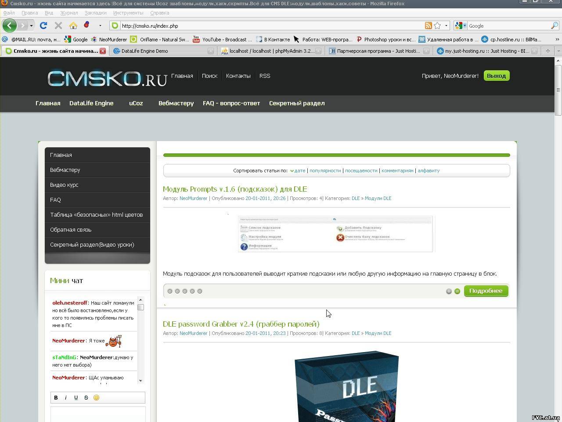
Task: Close the Cmsko.ru tab
Action: coord(103,51)
